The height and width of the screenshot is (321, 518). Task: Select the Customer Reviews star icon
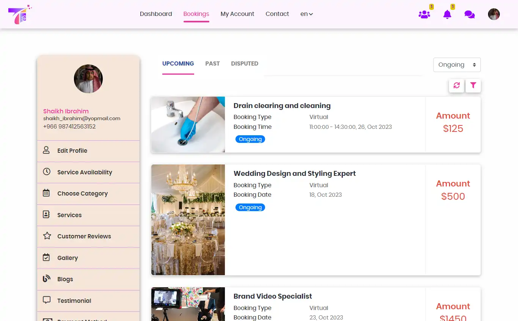46,236
